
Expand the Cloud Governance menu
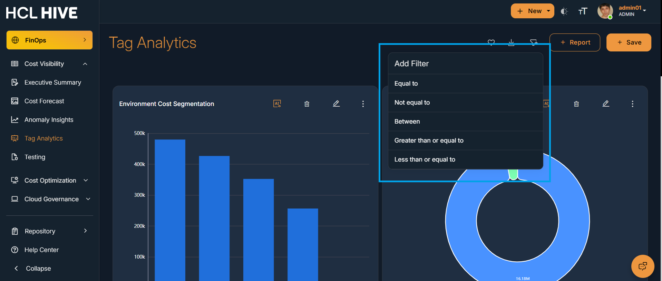[88, 199]
